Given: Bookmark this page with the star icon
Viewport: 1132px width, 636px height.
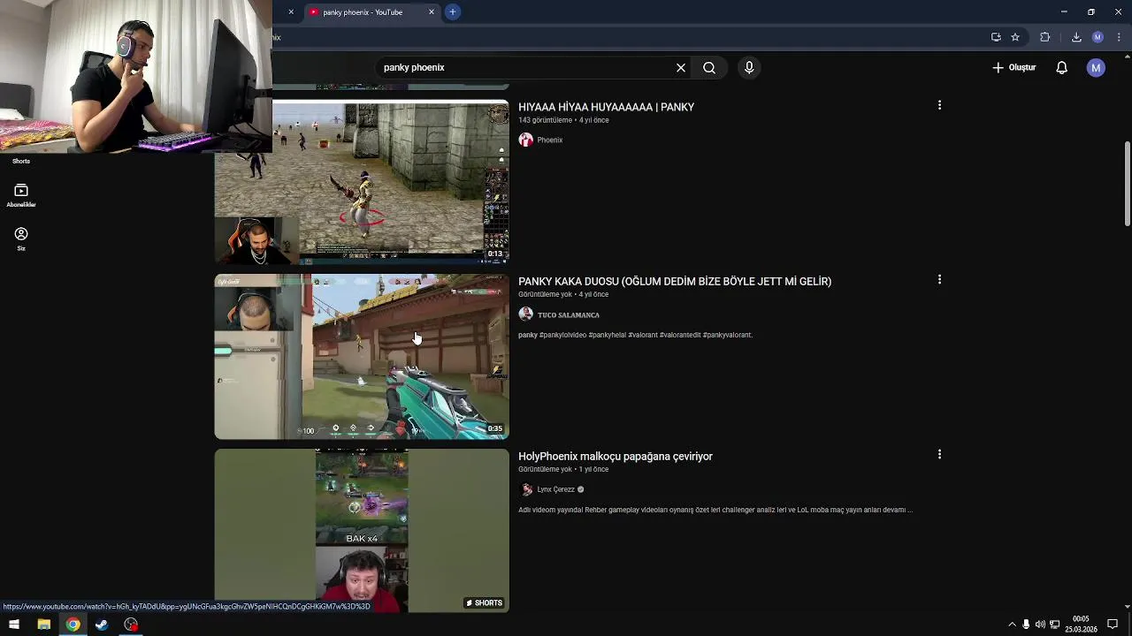Looking at the screenshot, I should point(1015,37).
